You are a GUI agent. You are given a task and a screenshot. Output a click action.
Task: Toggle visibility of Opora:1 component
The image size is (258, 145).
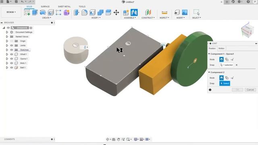12,59
